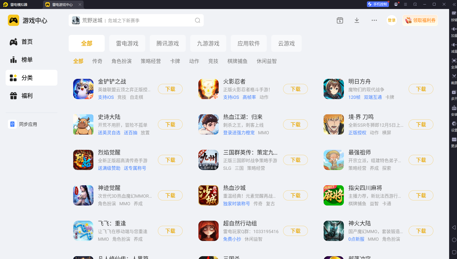Open emulator settings (设置) gear icon

(454, 124)
